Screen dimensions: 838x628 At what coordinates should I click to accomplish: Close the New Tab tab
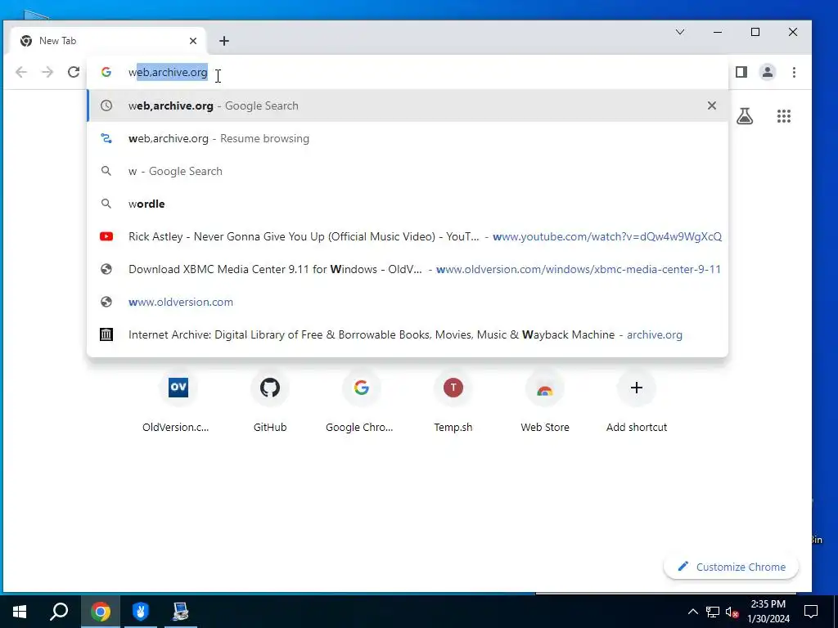coord(193,41)
